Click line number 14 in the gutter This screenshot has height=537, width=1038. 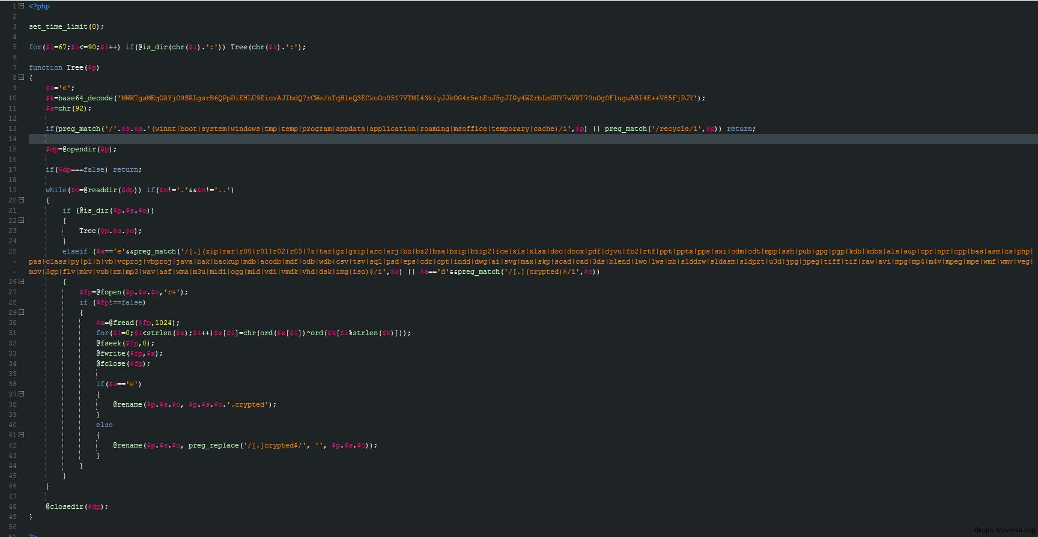(13, 139)
